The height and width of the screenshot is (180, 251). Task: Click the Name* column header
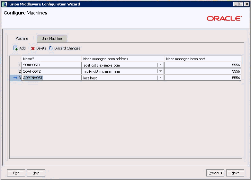click(x=51, y=59)
